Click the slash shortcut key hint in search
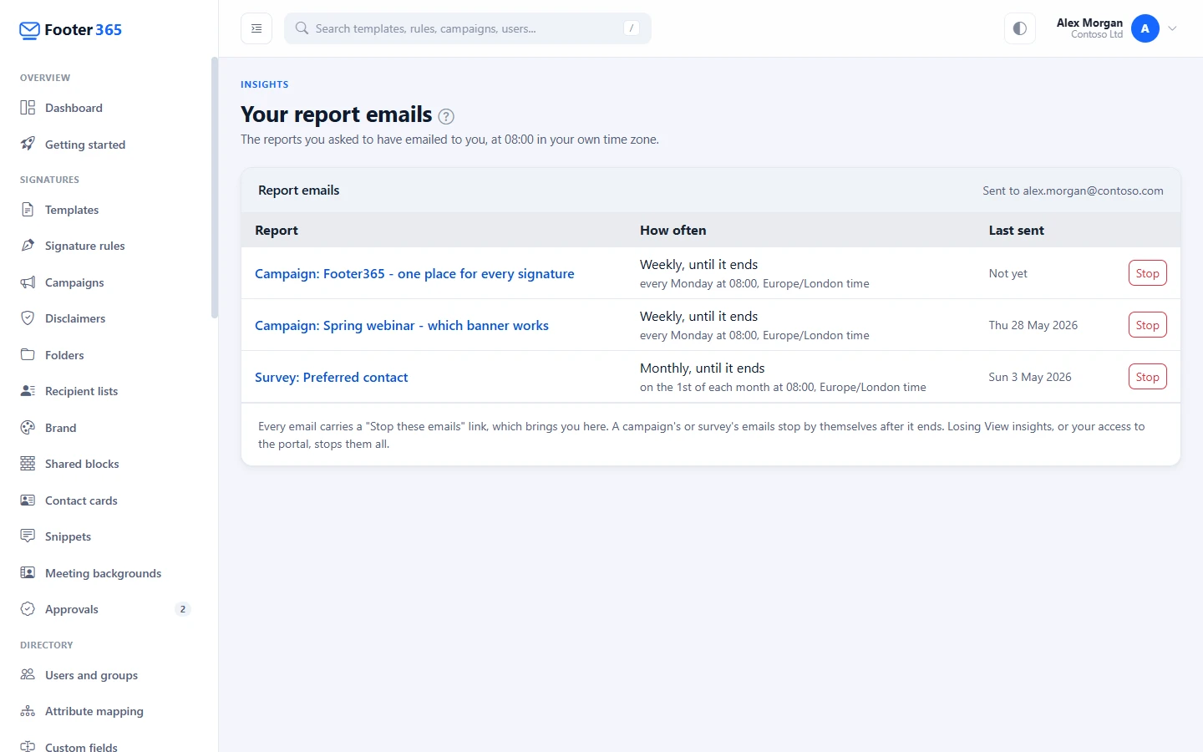The width and height of the screenshot is (1203, 752). click(x=632, y=28)
